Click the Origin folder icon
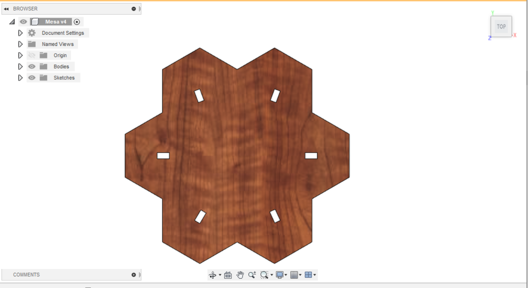Viewport: 528px width, 288px height. coord(44,55)
